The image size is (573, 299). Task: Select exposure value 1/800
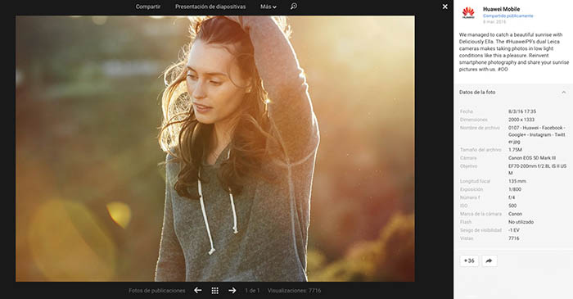click(x=515, y=189)
